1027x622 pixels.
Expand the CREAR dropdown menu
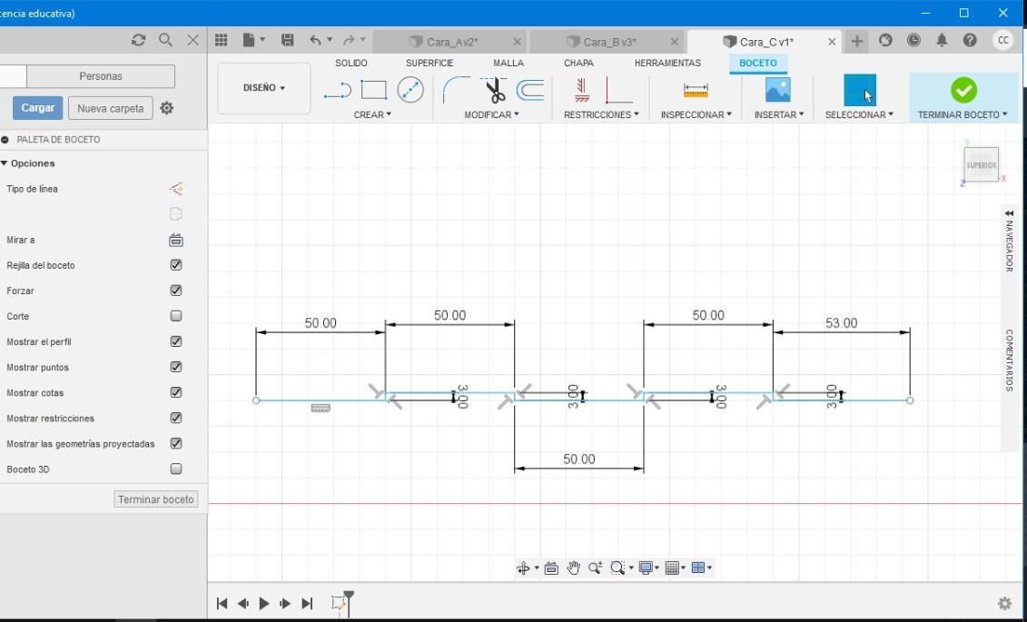pos(372,114)
